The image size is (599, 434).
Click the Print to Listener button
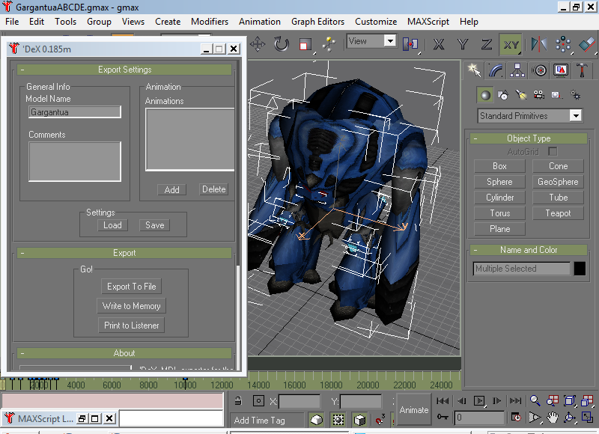tap(132, 325)
